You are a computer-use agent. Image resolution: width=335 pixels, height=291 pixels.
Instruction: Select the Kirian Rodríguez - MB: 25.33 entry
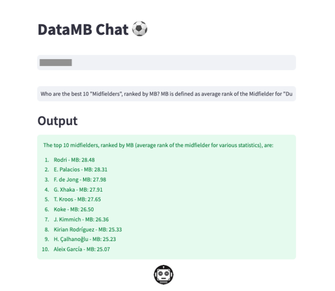pyautogui.click(x=87, y=229)
